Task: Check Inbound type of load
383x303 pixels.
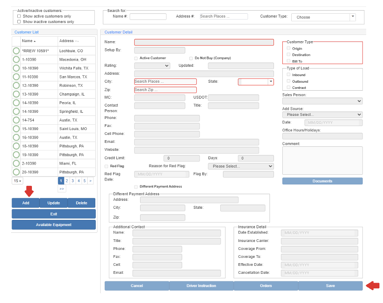Action: click(289, 75)
